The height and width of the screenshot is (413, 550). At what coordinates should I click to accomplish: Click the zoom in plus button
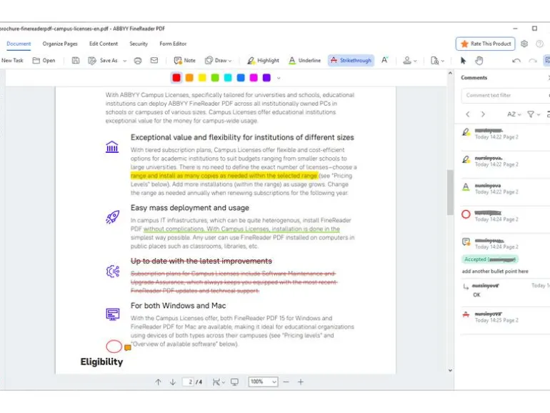301,382
